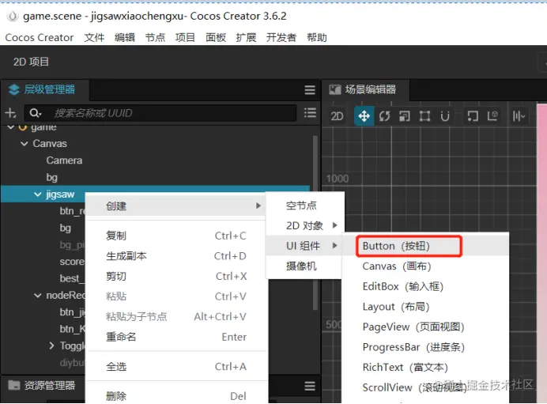Viewport: 547px width, 404px height.
Task: Click the add node plus icon
Action: tap(10, 113)
